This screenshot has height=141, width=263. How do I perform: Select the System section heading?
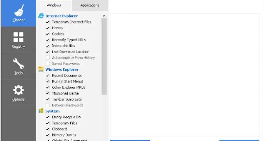point(53,111)
